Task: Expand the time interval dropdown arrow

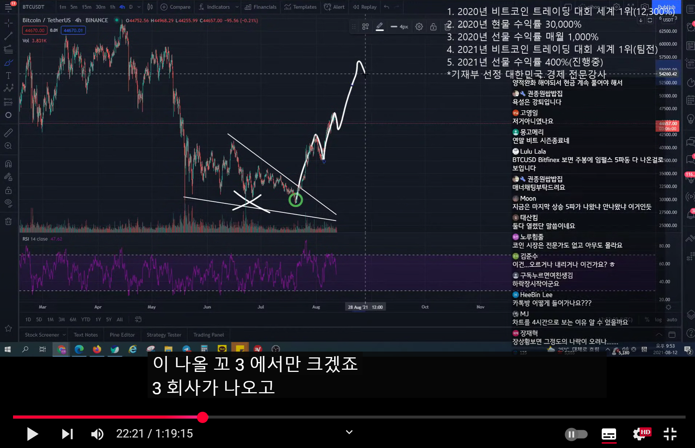Action: click(139, 7)
